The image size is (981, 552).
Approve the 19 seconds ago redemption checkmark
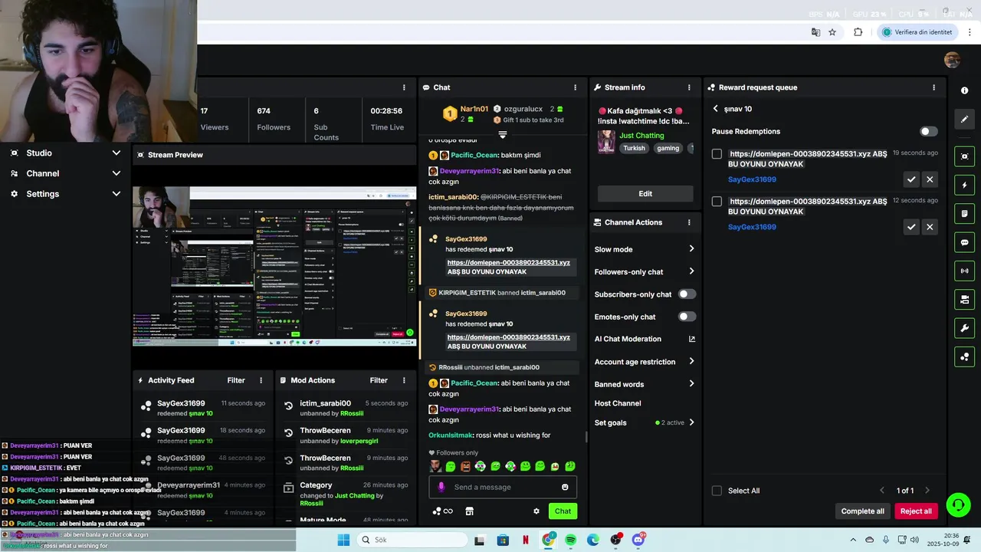tap(911, 179)
